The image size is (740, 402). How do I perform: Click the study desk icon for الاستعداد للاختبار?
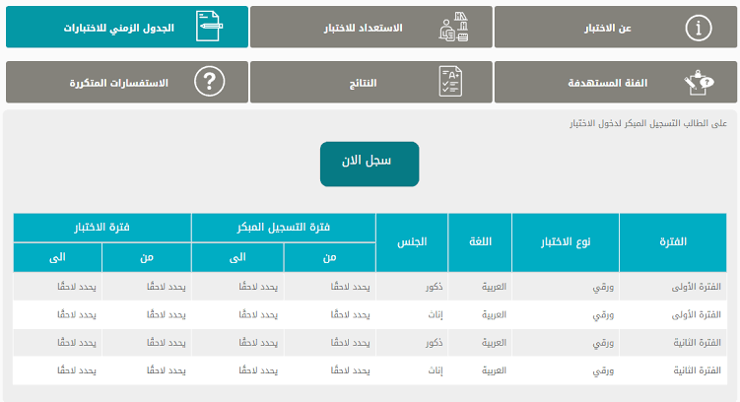point(453,28)
